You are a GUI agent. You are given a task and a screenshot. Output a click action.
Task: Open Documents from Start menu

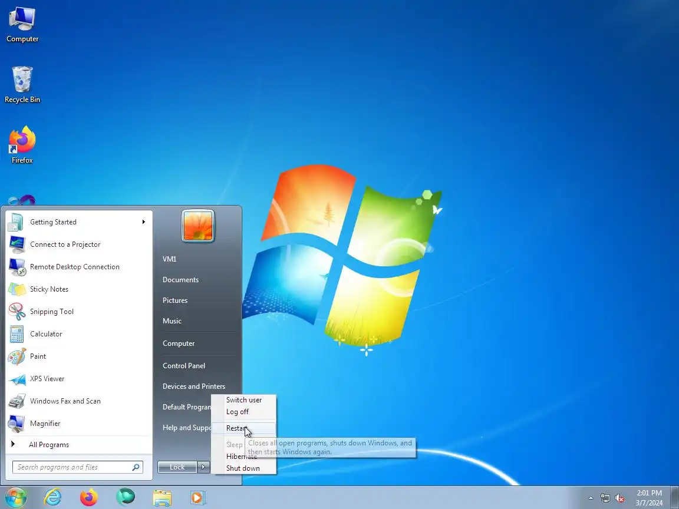(180, 280)
